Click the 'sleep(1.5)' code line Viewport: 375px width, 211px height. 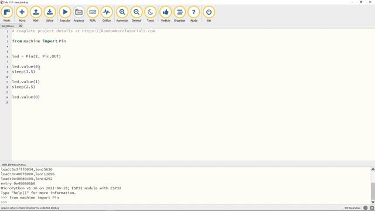click(x=23, y=72)
